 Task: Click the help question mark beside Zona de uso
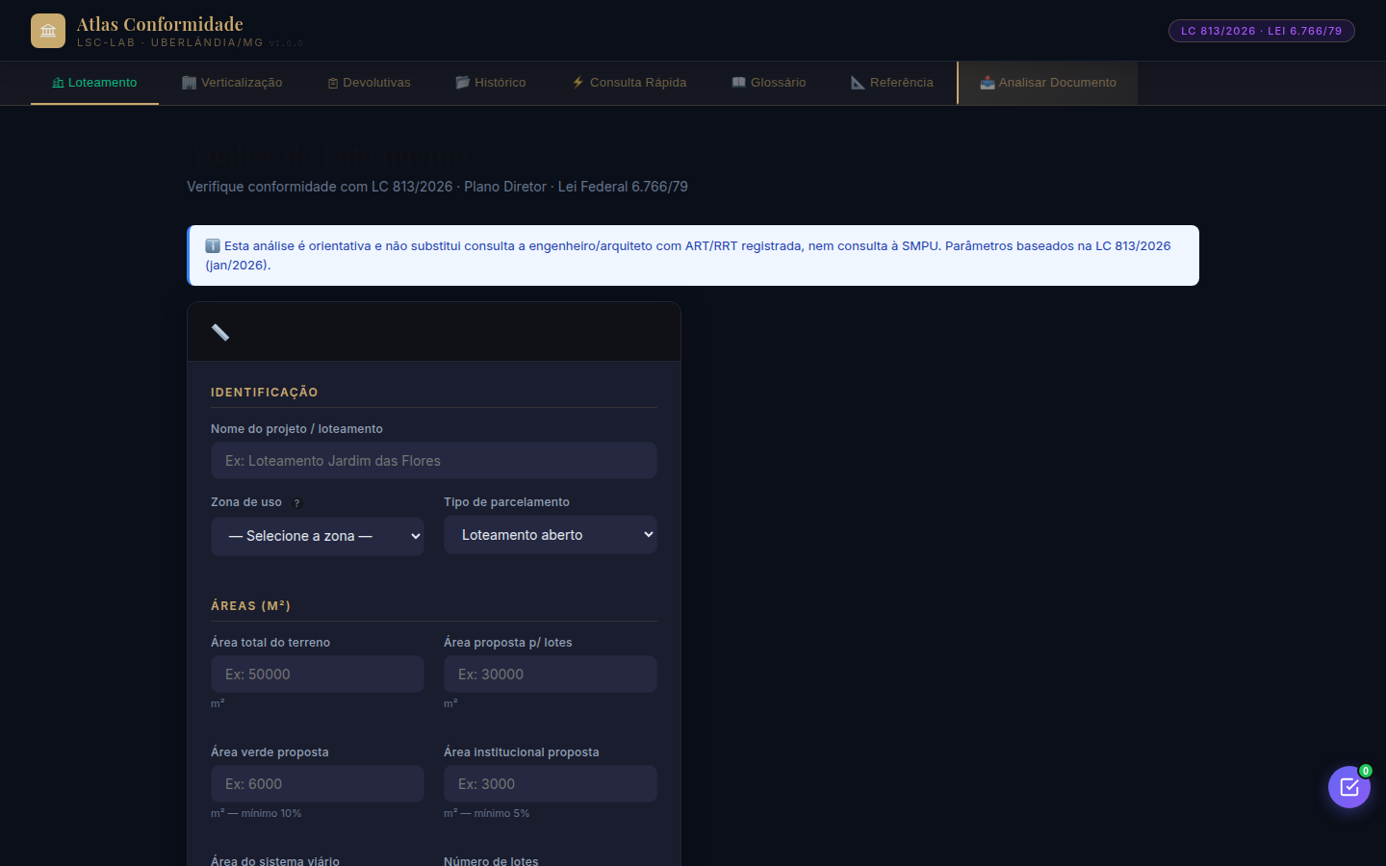(296, 503)
